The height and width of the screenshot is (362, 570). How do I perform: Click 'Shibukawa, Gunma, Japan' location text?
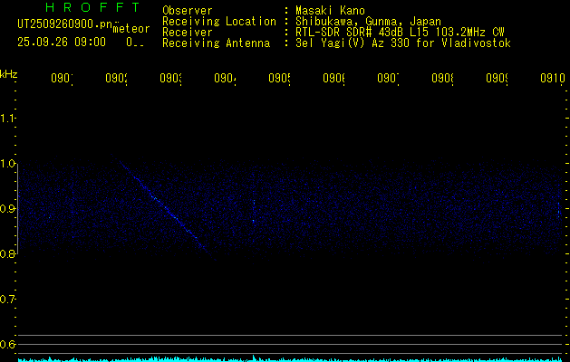(368, 21)
